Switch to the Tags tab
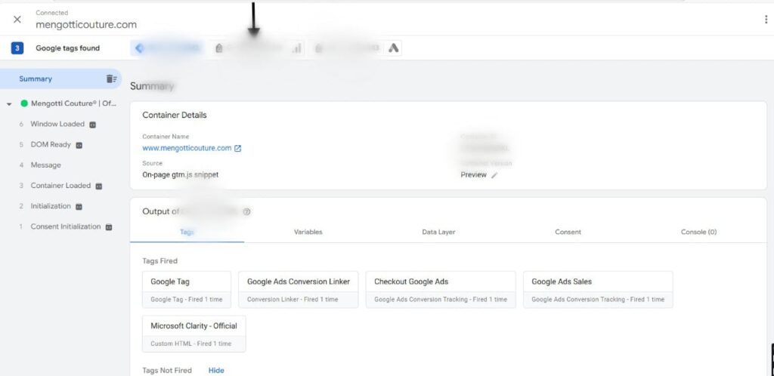 click(x=187, y=232)
